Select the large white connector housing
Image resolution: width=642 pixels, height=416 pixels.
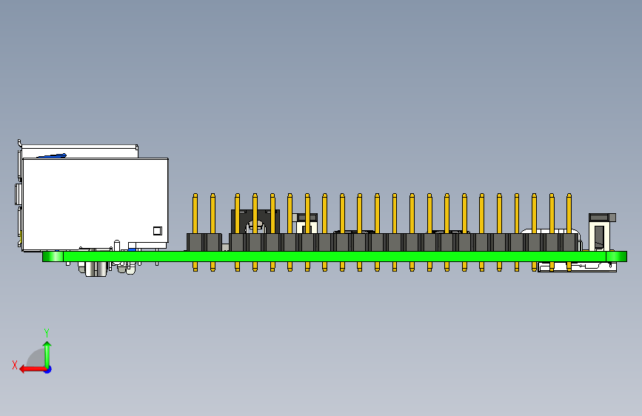tap(95, 204)
